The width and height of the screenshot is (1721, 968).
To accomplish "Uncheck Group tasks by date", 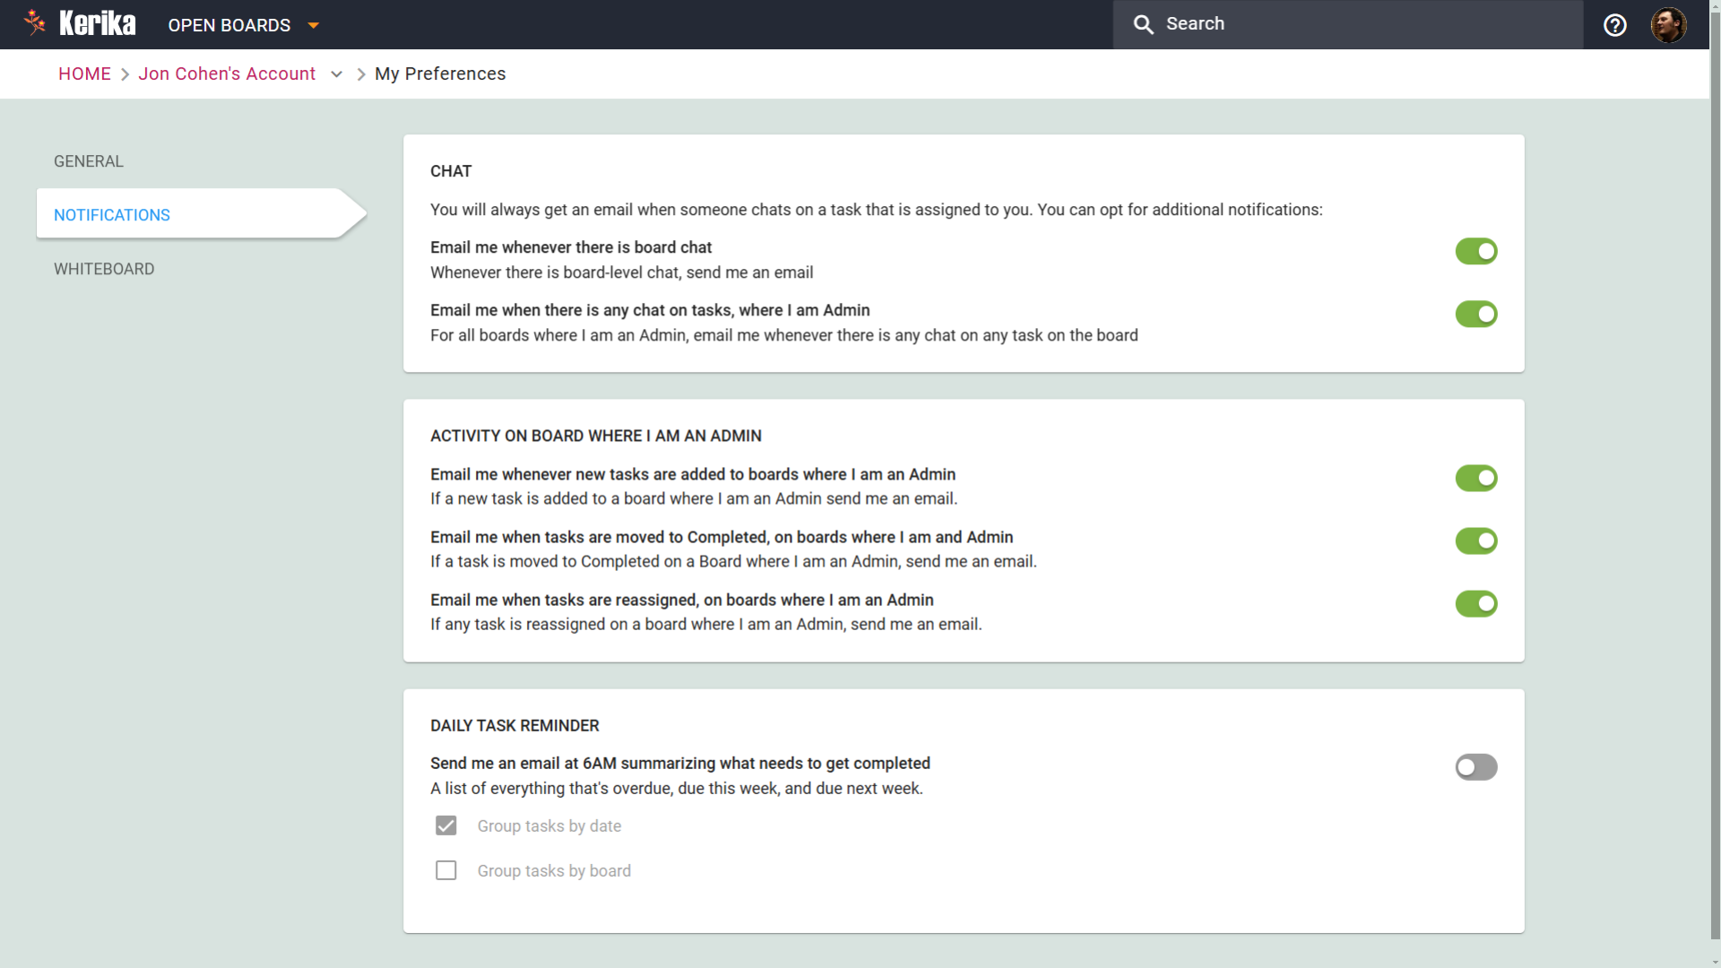I will point(445,825).
